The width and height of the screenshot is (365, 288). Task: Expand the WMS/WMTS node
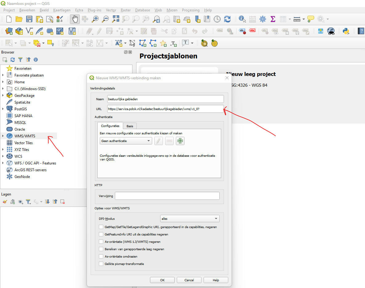(x=3, y=136)
